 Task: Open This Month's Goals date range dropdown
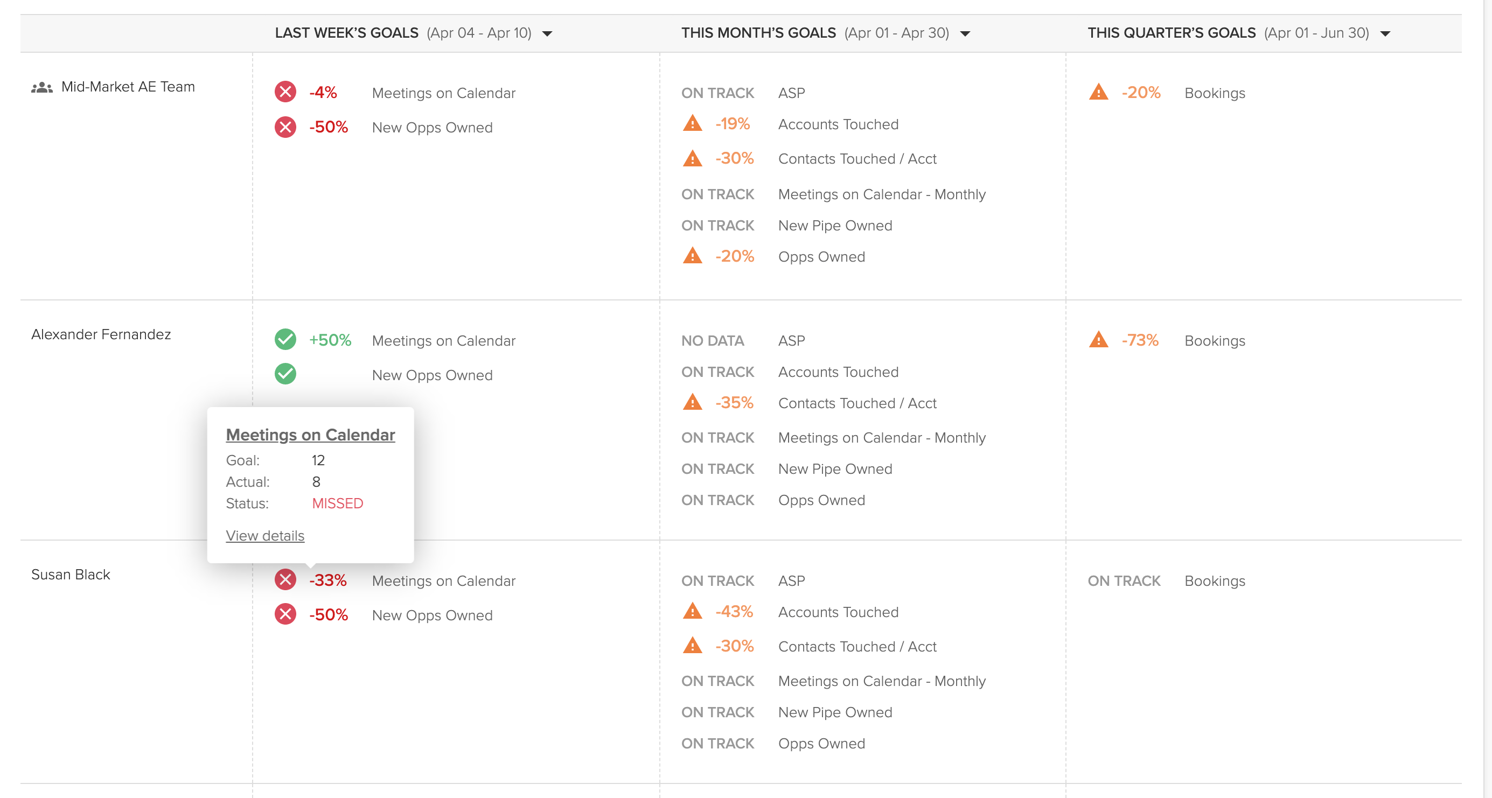(x=965, y=33)
